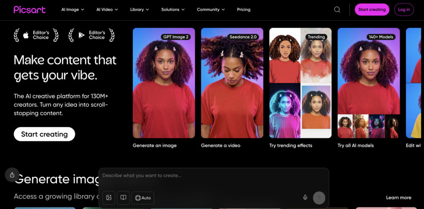Viewport: 424px width, 209px height.
Task: Expand the Solutions menu
Action: click(x=173, y=9)
